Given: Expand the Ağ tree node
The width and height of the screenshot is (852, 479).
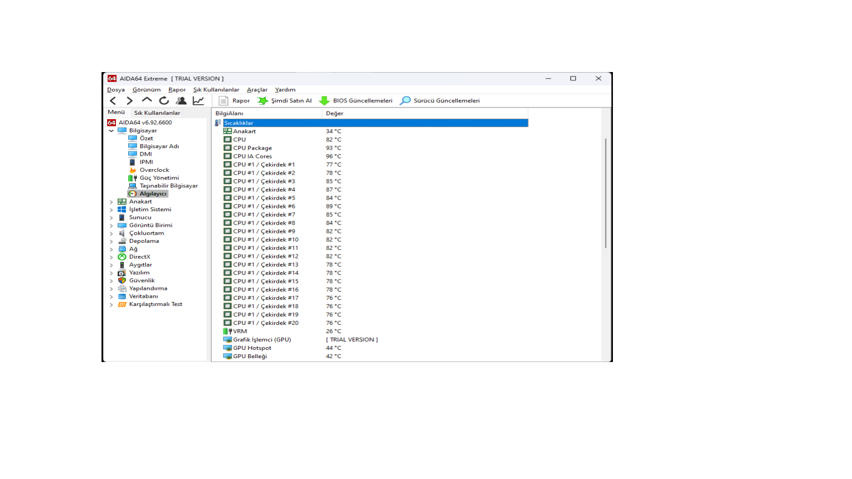Looking at the screenshot, I should [x=111, y=249].
